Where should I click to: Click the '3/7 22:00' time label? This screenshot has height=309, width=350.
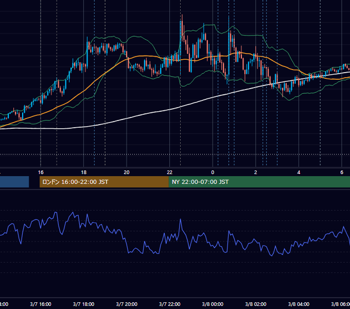pos(170,304)
